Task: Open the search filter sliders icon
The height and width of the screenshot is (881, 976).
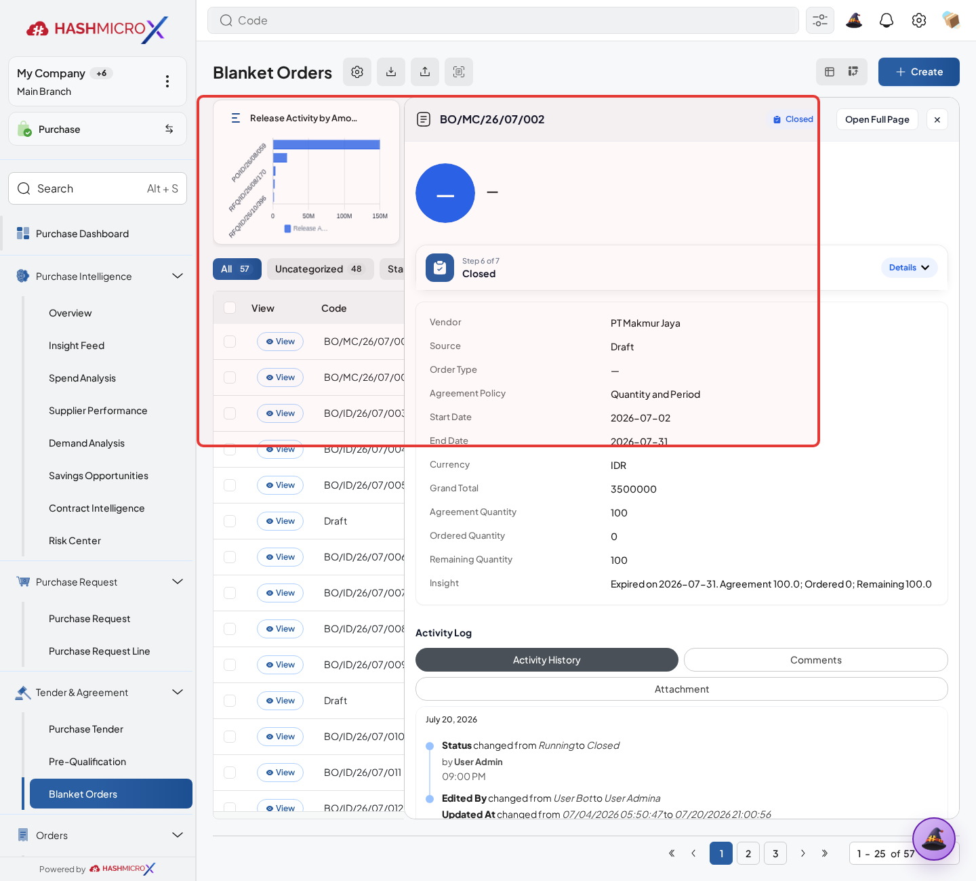Action: pyautogui.click(x=820, y=20)
